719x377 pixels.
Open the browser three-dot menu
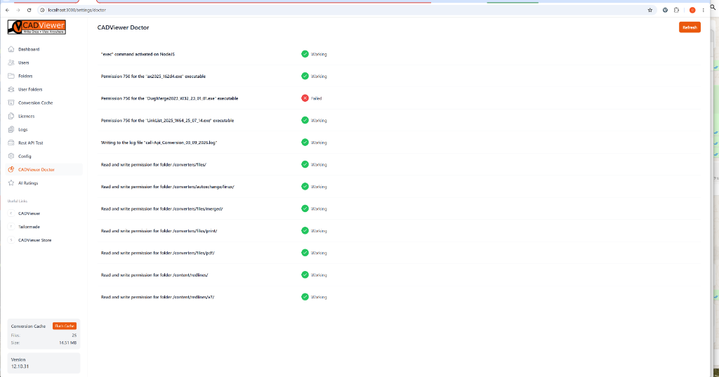click(703, 10)
